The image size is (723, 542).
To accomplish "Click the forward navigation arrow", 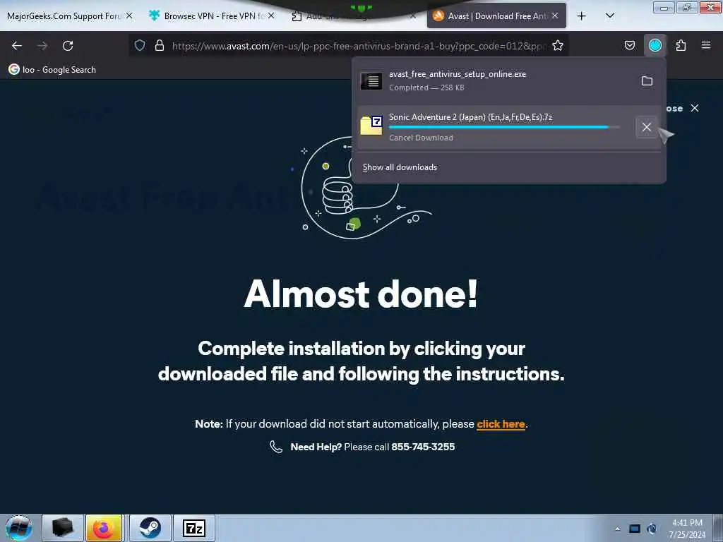I will click(x=42, y=46).
